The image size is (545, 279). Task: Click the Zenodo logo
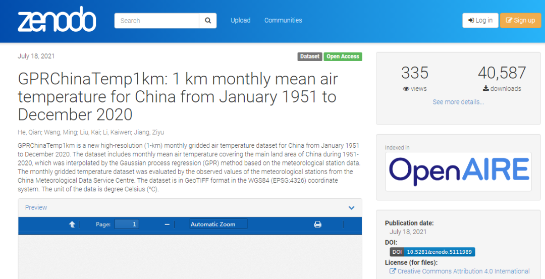click(57, 20)
